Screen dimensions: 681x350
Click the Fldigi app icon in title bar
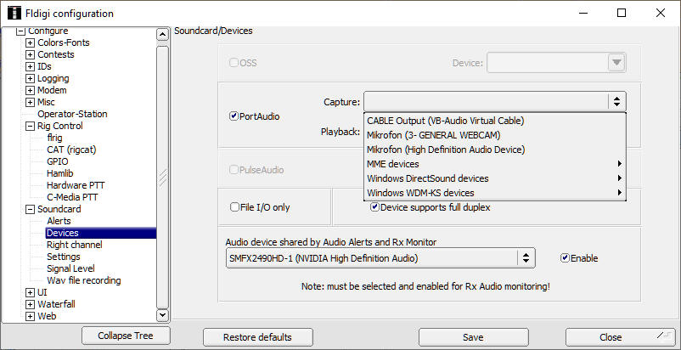tap(13, 13)
